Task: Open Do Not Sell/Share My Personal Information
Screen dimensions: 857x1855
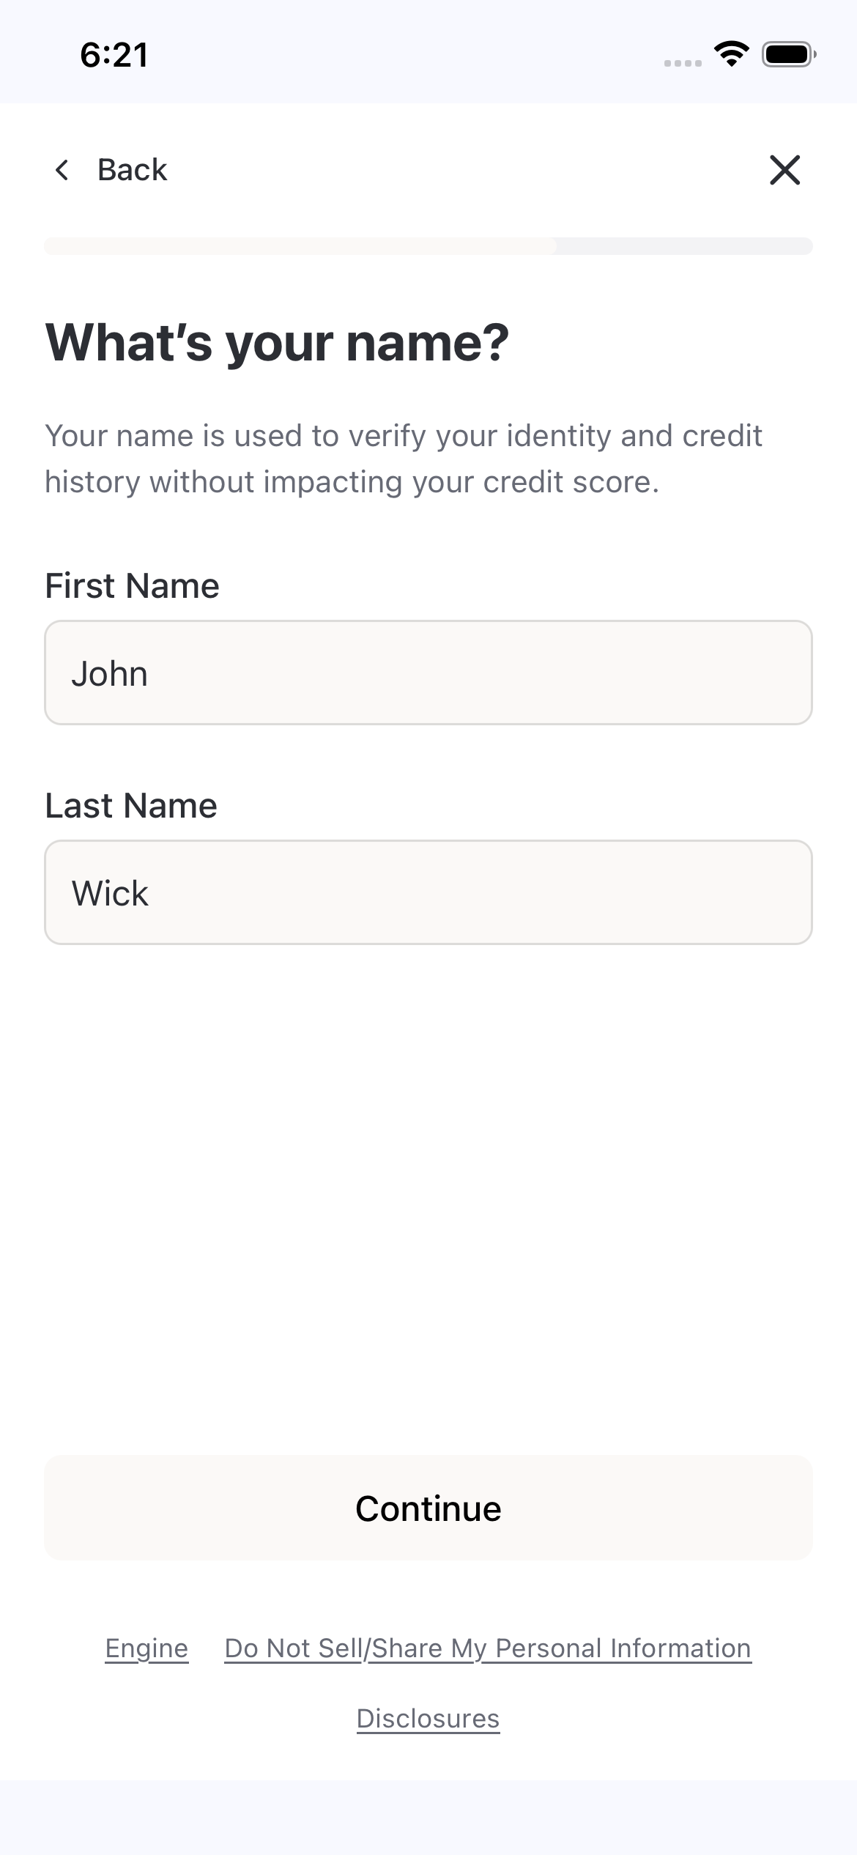Action: coord(488,1648)
